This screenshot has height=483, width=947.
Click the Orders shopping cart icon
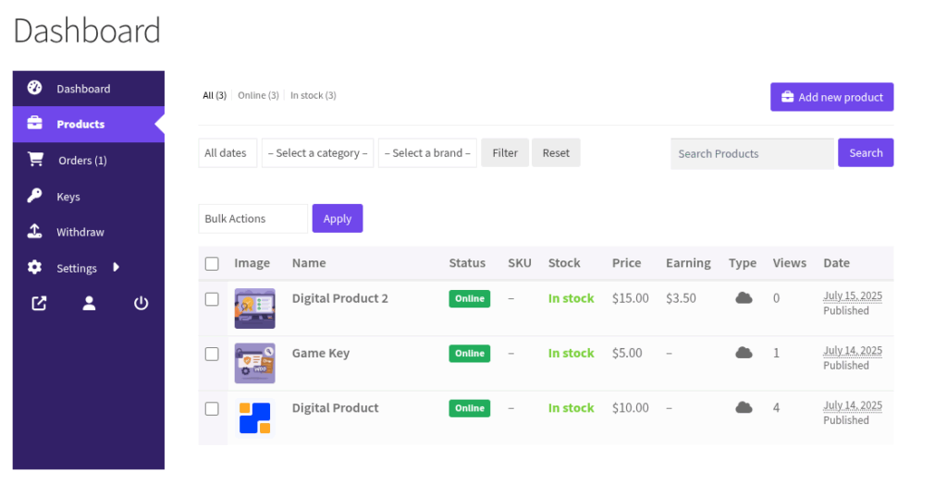pos(36,159)
